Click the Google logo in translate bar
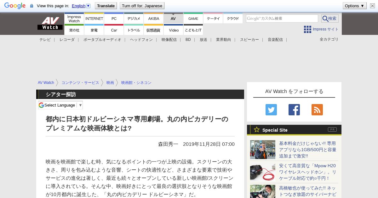The width and height of the screenshot is (378, 198). click(15, 6)
